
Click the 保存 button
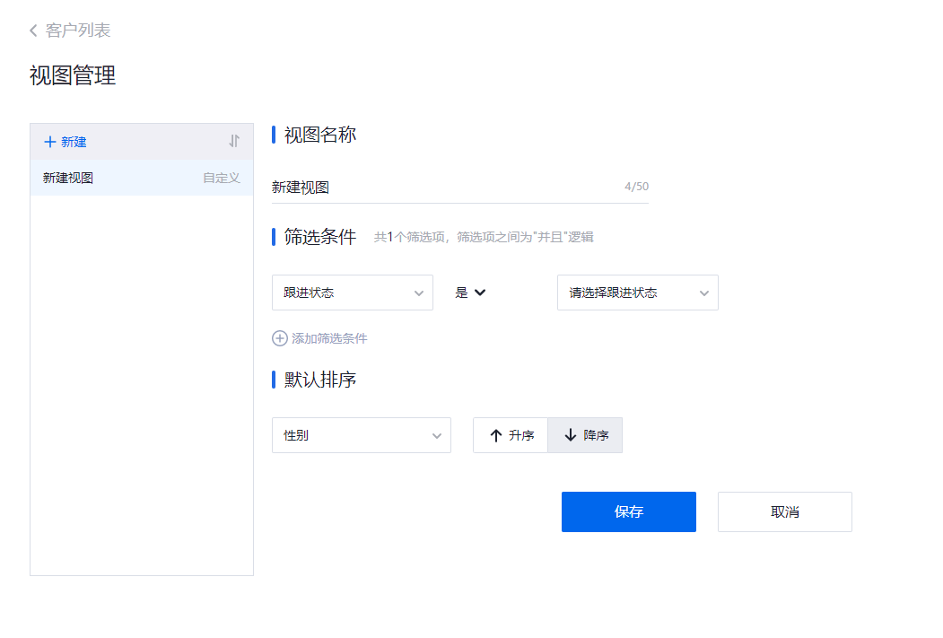click(x=628, y=511)
